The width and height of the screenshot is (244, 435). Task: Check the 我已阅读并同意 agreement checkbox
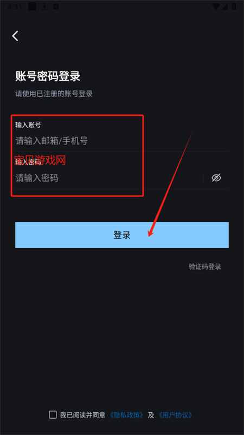click(x=53, y=415)
